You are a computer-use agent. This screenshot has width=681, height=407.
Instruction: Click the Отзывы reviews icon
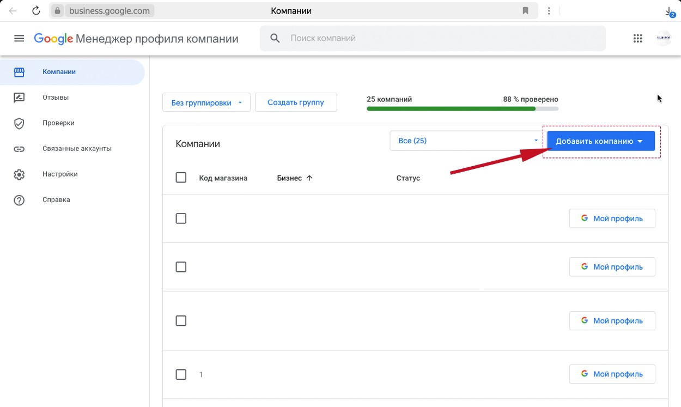tap(19, 98)
